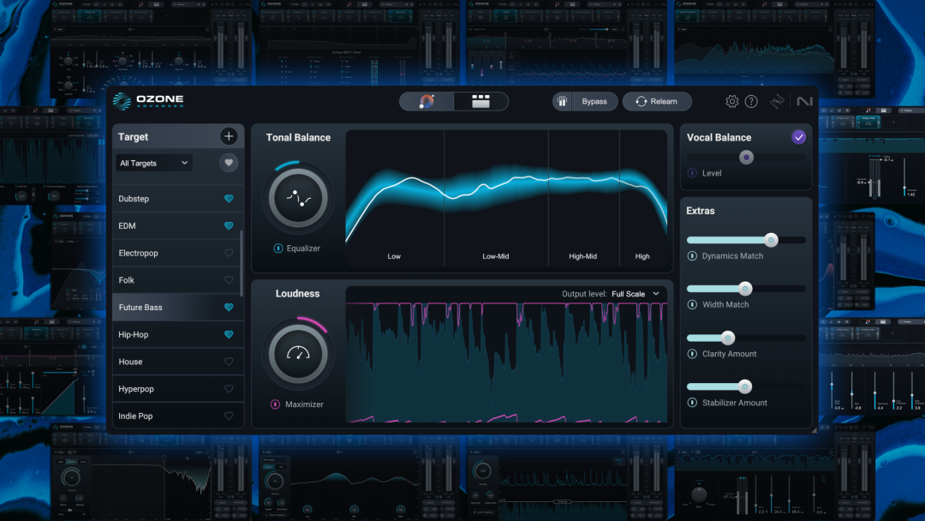The width and height of the screenshot is (925, 521).
Task: Unfavorite the Future Bass heart
Action: 229,308
